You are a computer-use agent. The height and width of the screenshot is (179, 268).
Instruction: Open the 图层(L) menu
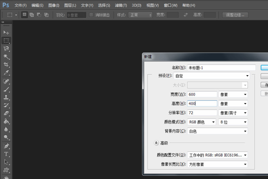pyautogui.click(x=70, y=5)
